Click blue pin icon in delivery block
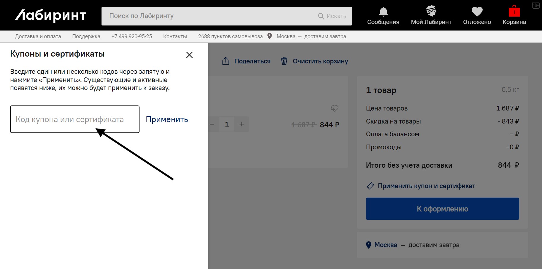 coord(369,245)
